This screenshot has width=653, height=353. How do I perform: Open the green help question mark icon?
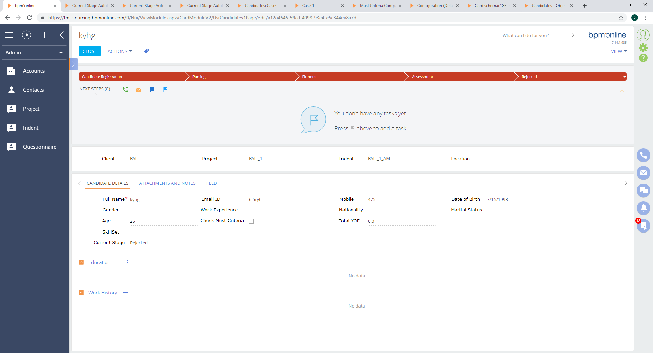[643, 58]
